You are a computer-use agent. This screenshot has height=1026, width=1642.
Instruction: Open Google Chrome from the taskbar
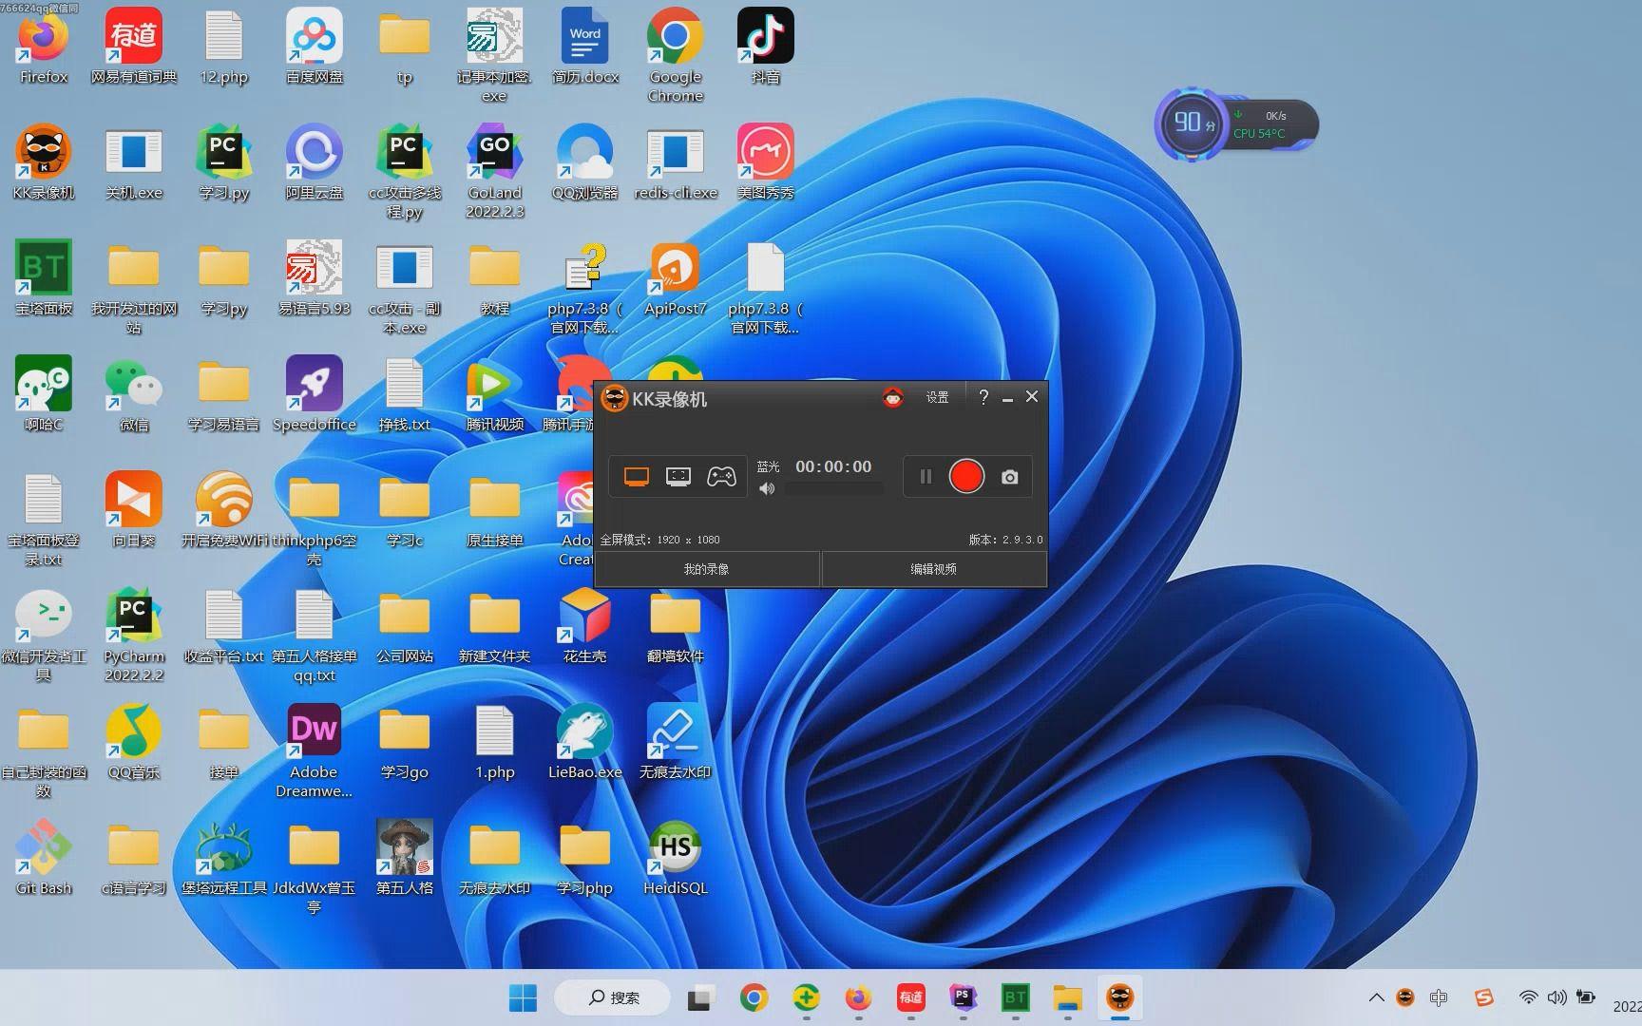754,997
